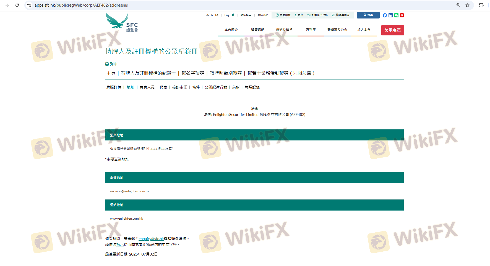Reload the page in the browser
Screen dimensions: 490x266
tap(17, 5)
